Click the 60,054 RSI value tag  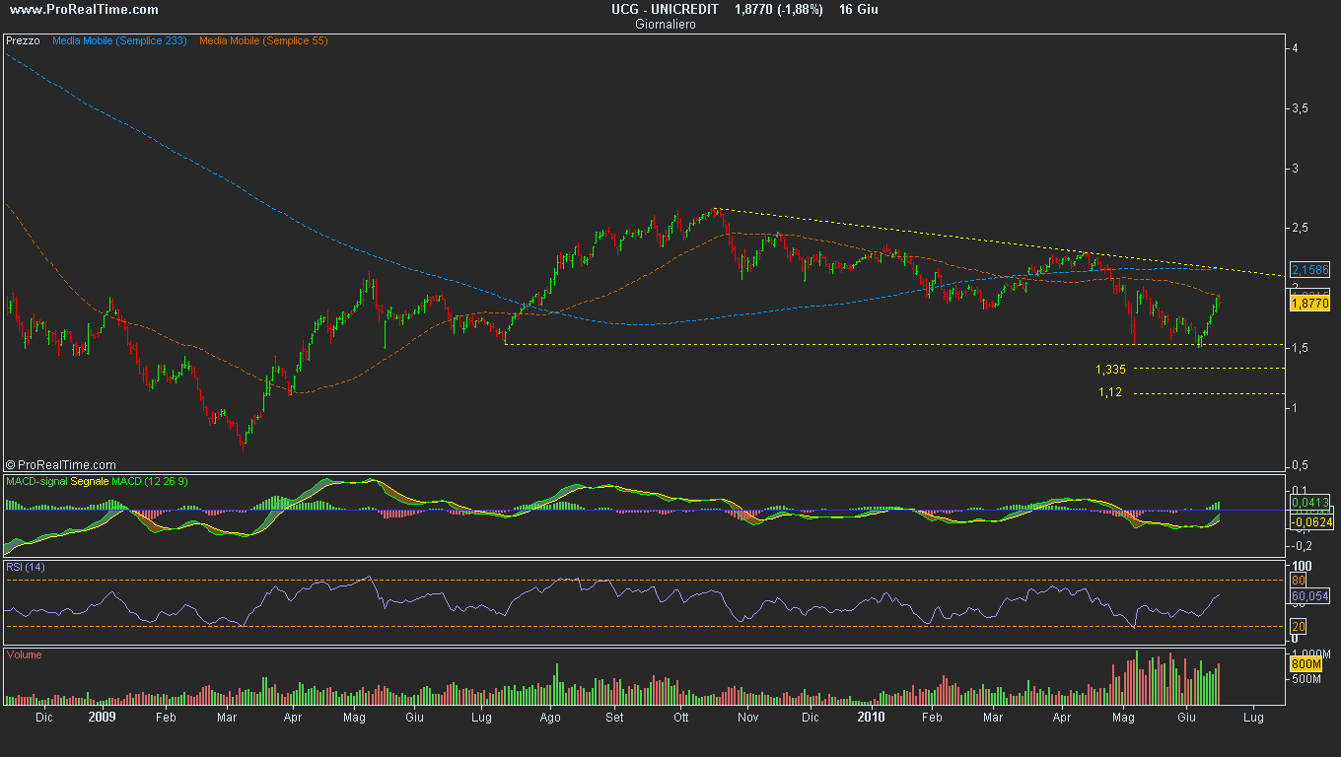pyautogui.click(x=1309, y=596)
